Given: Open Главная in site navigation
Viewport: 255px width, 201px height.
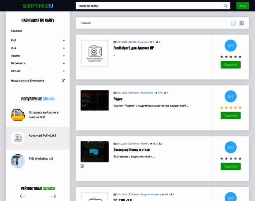Looking at the screenshot, I should coord(16,31).
